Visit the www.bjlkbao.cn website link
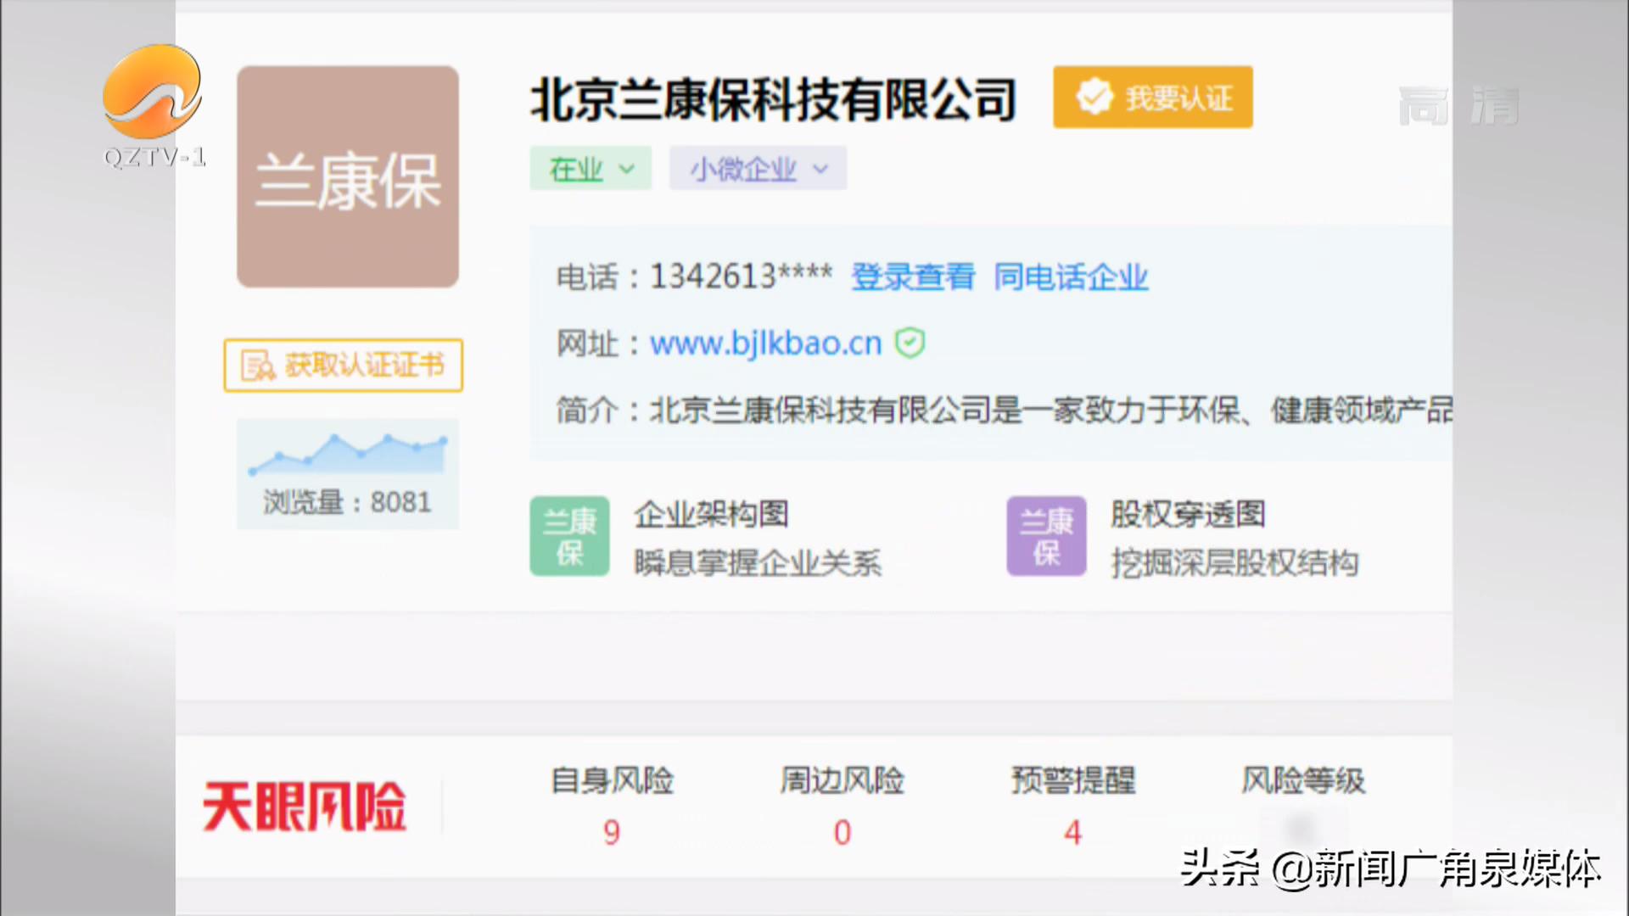The image size is (1629, 916). point(765,343)
